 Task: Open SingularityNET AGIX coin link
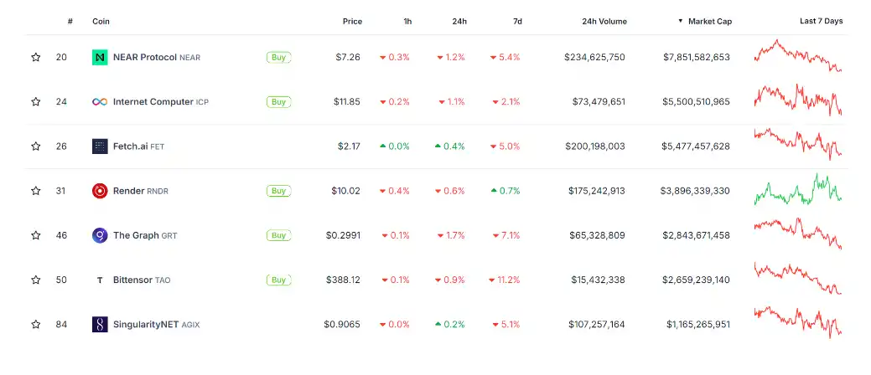click(x=156, y=325)
